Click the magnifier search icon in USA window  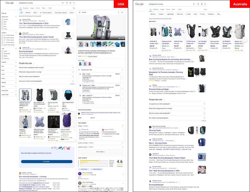point(74,3)
